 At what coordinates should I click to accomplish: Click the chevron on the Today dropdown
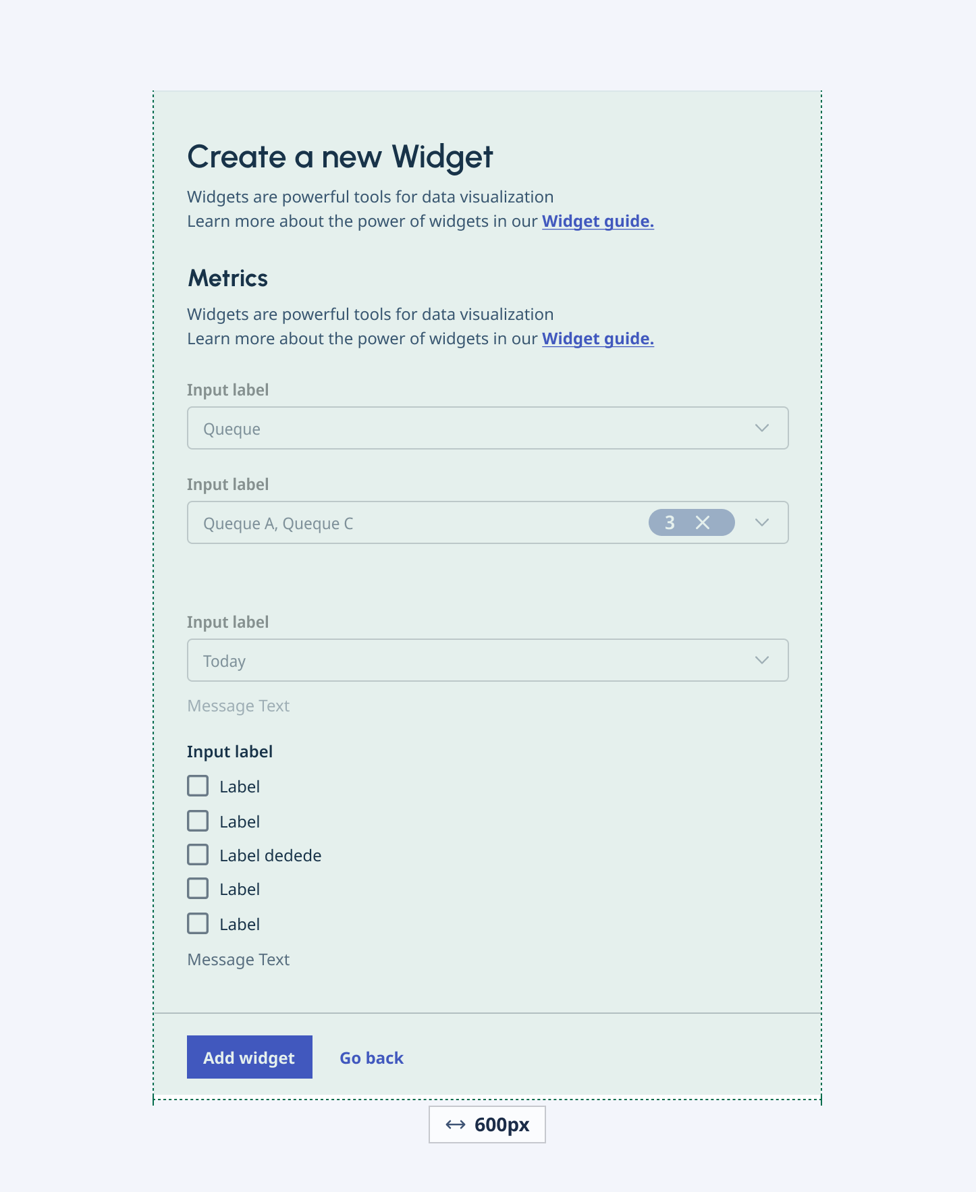click(x=762, y=659)
